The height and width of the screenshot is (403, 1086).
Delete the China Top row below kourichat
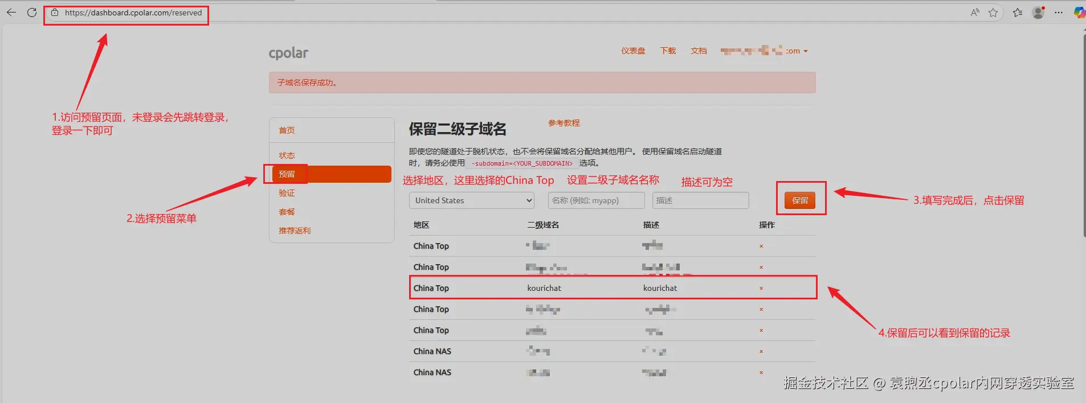761,310
